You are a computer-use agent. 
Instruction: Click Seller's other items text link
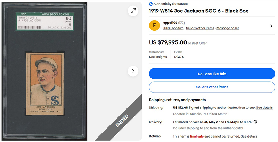[200, 28]
